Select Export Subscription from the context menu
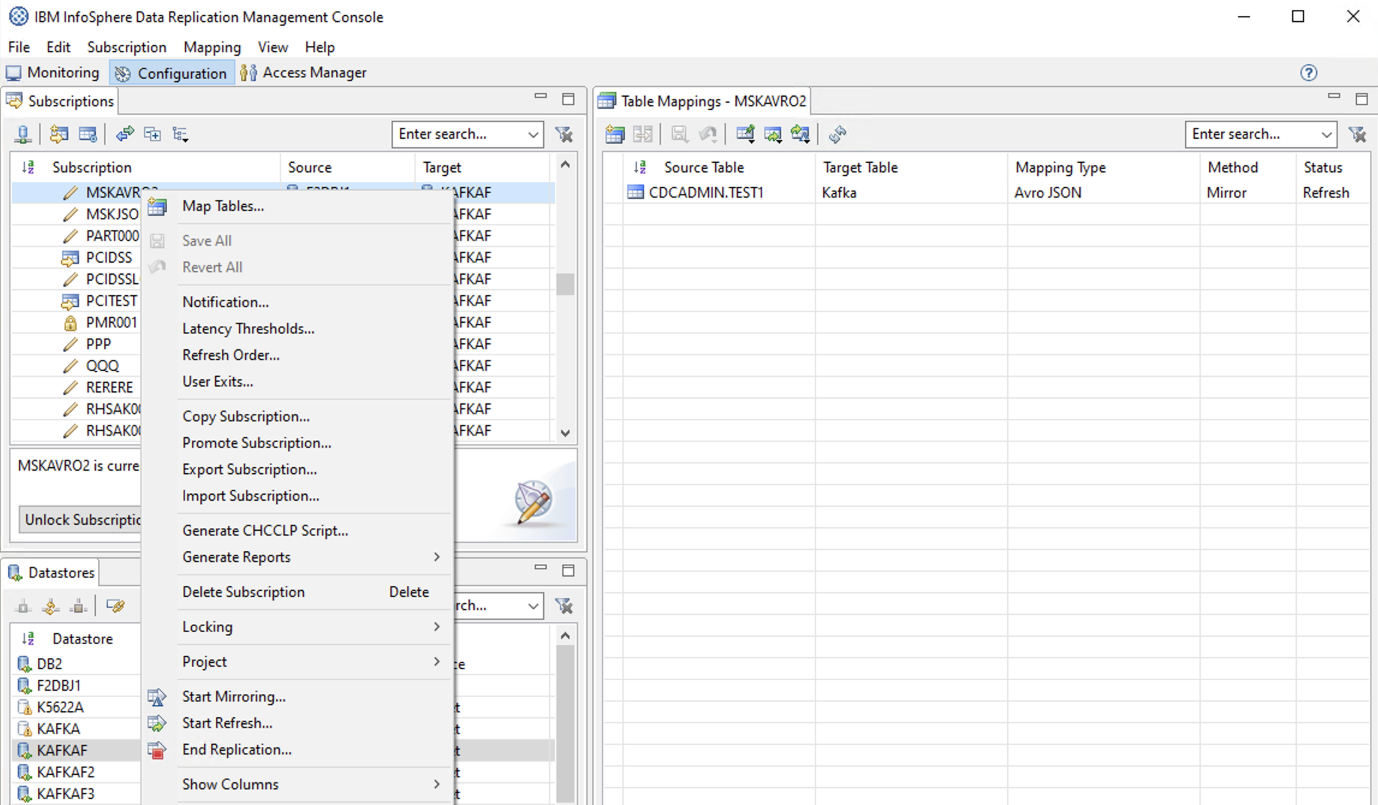This screenshot has height=805, width=1378. click(x=249, y=469)
